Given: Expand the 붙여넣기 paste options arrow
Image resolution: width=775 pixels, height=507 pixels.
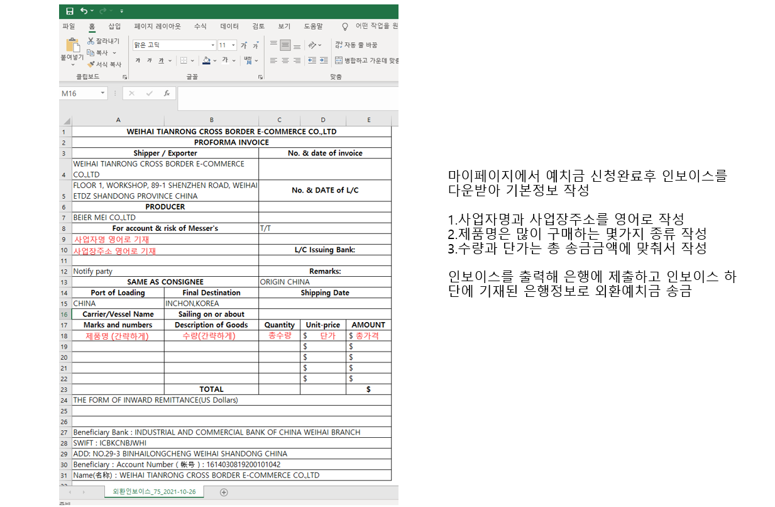Looking at the screenshot, I should click(72, 64).
